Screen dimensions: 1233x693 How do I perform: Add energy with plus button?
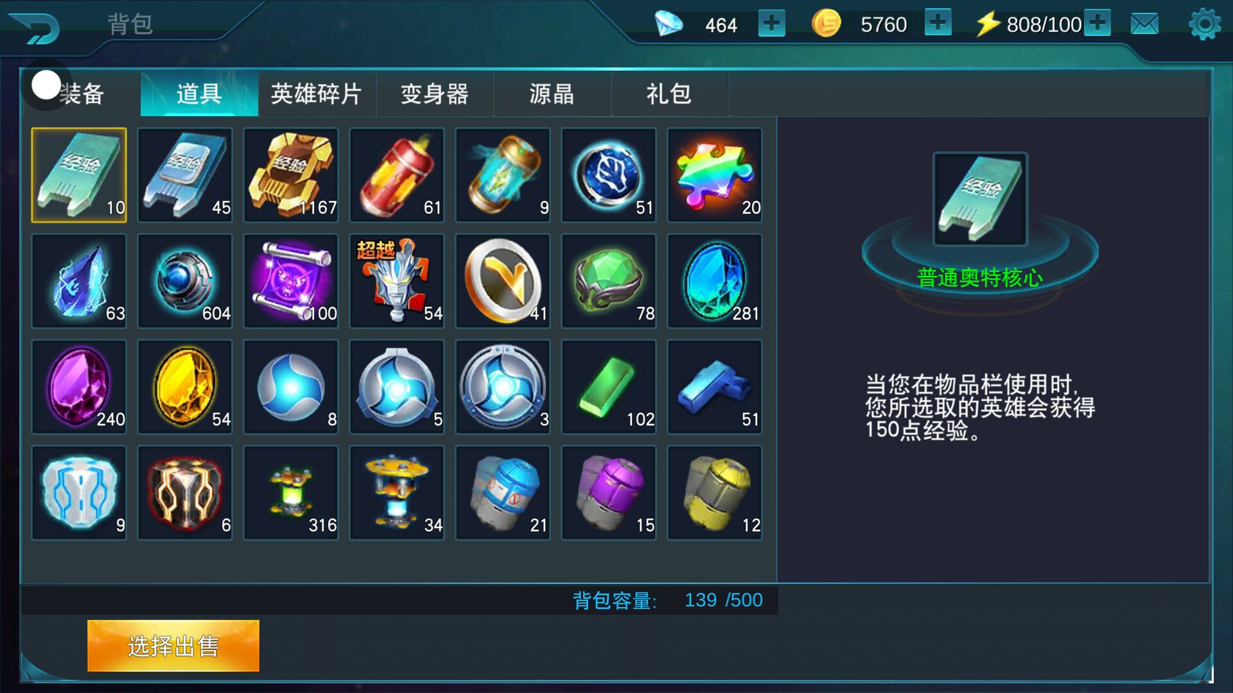tap(1097, 23)
